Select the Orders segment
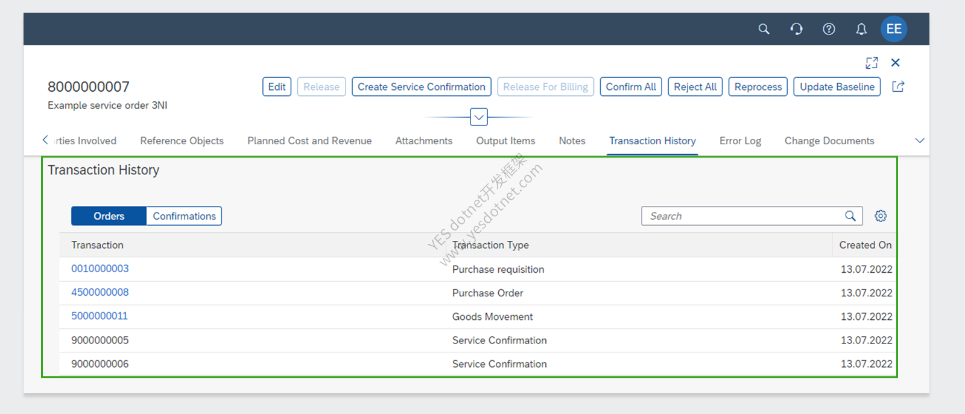 coord(109,216)
